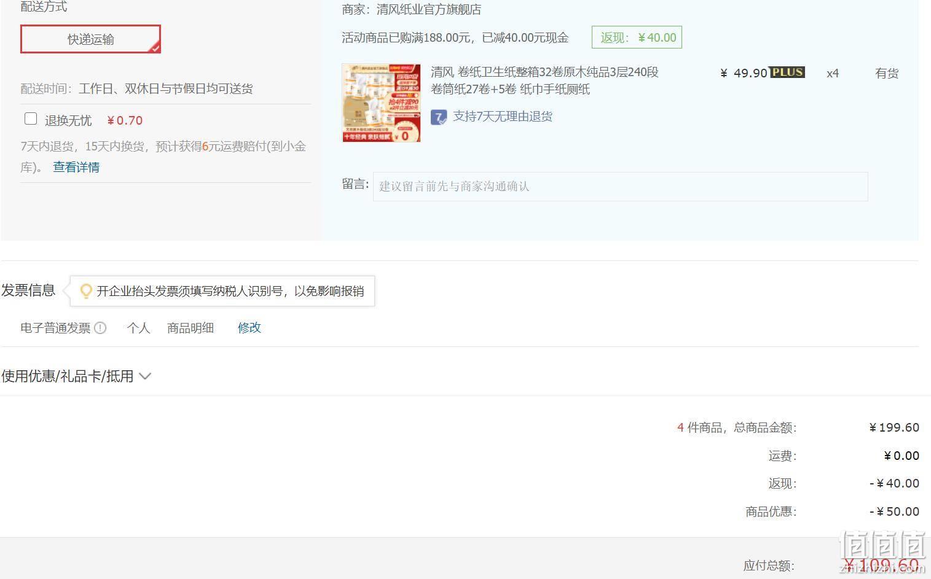Screen dimensions: 931x579
Task: Click the 配送时间 delivery time text
Action: click(136, 88)
